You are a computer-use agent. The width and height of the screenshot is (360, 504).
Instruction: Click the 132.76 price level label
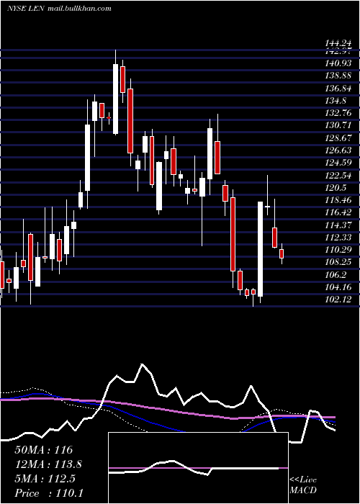pos(338,113)
